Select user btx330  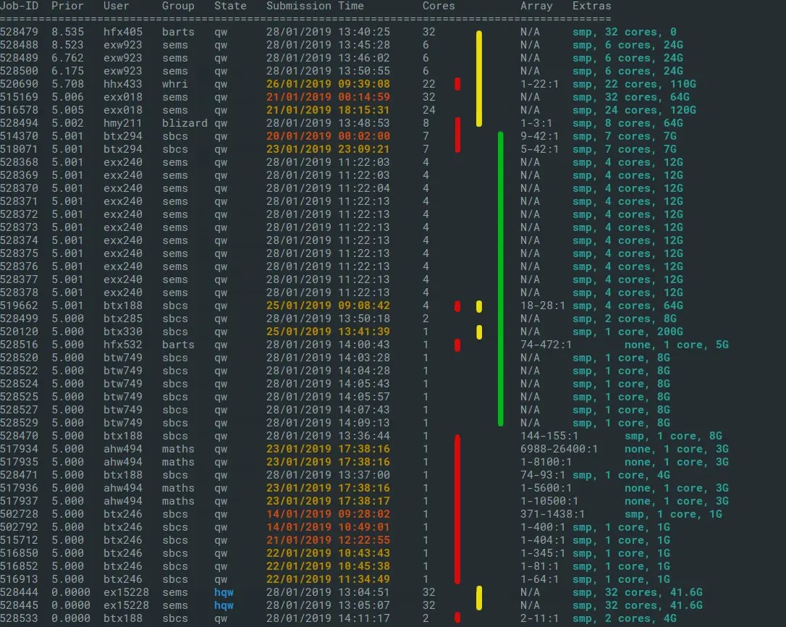coord(123,332)
